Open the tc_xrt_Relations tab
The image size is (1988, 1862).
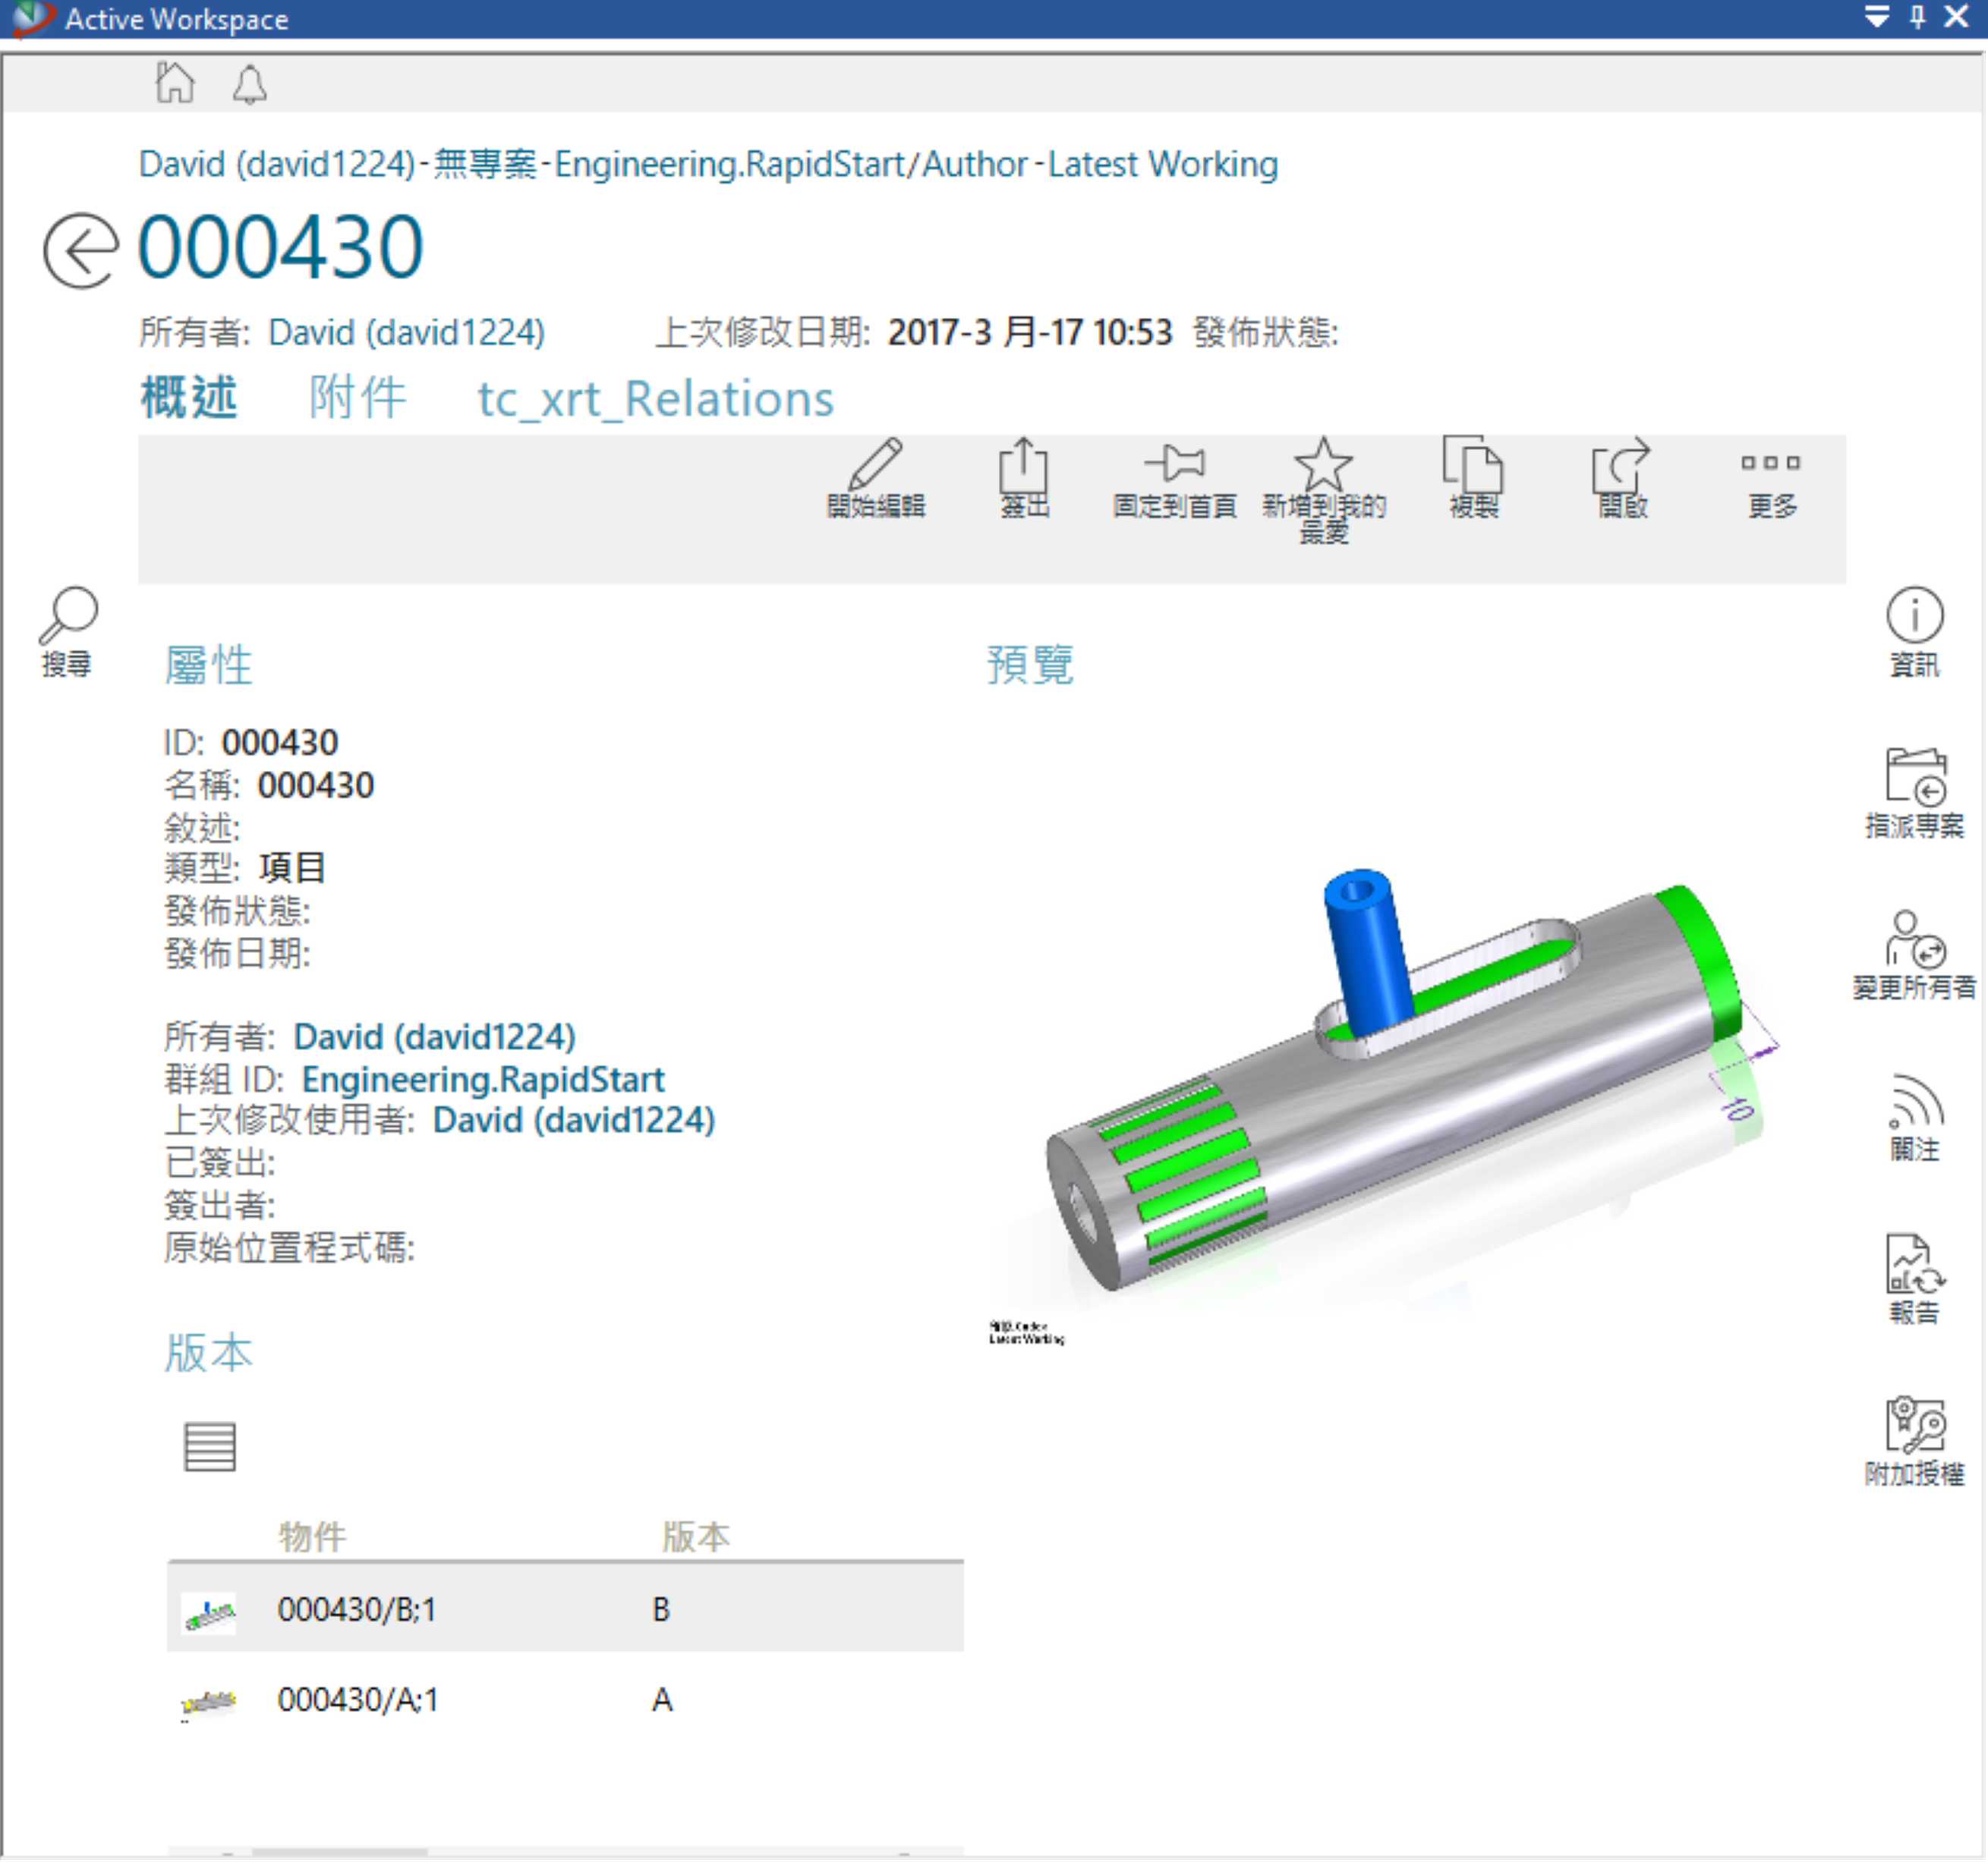(655, 400)
